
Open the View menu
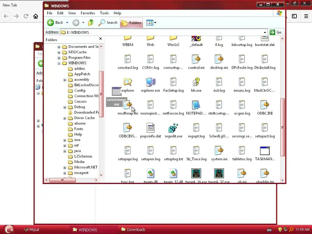point(72,13)
